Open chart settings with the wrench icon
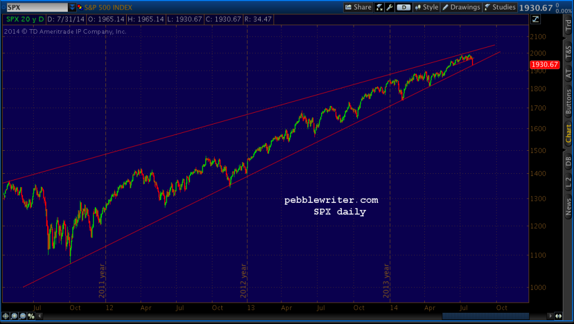Image resolution: width=574 pixels, height=324 pixels. (390, 7)
